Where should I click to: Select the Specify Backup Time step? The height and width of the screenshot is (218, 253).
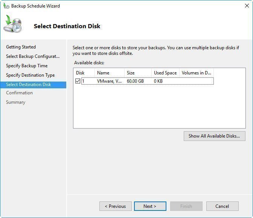[27, 66]
